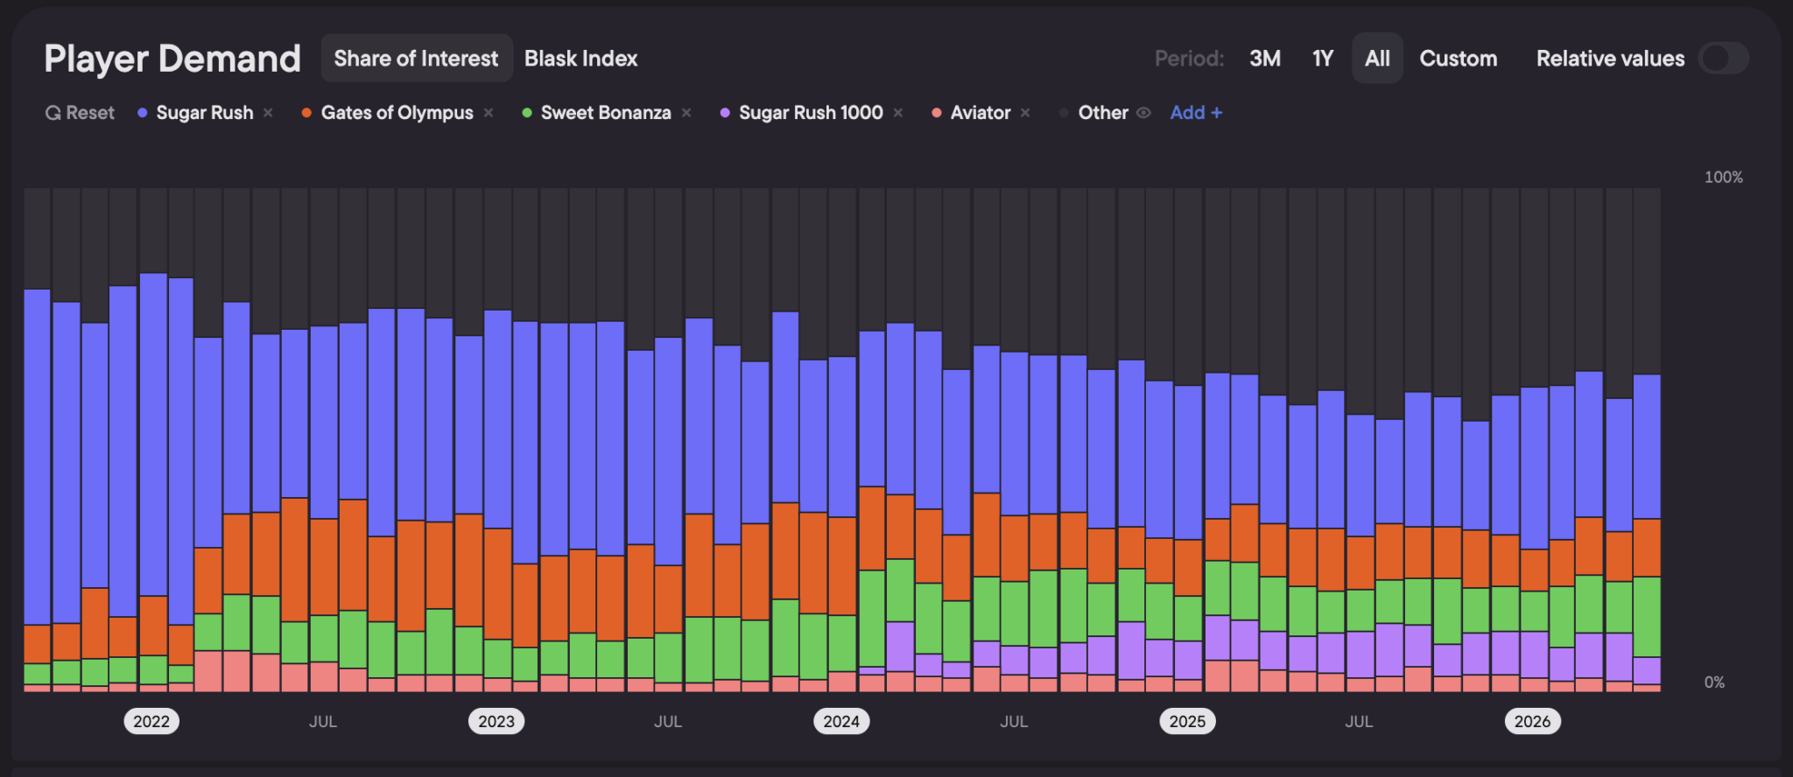Click the Sugar Rush 1000 color dot
1793x777 pixels.
725,113
